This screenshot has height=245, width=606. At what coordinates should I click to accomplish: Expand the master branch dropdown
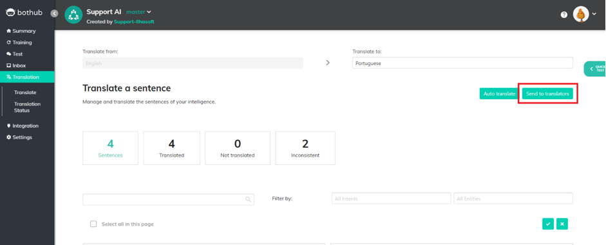138,12
